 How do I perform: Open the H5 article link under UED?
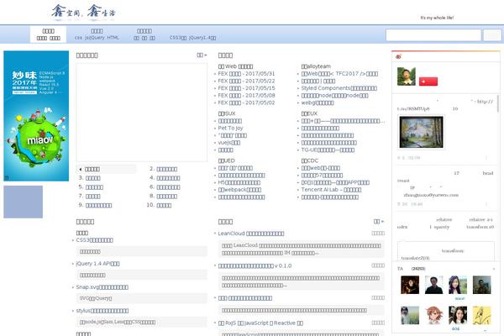(239, 182)
